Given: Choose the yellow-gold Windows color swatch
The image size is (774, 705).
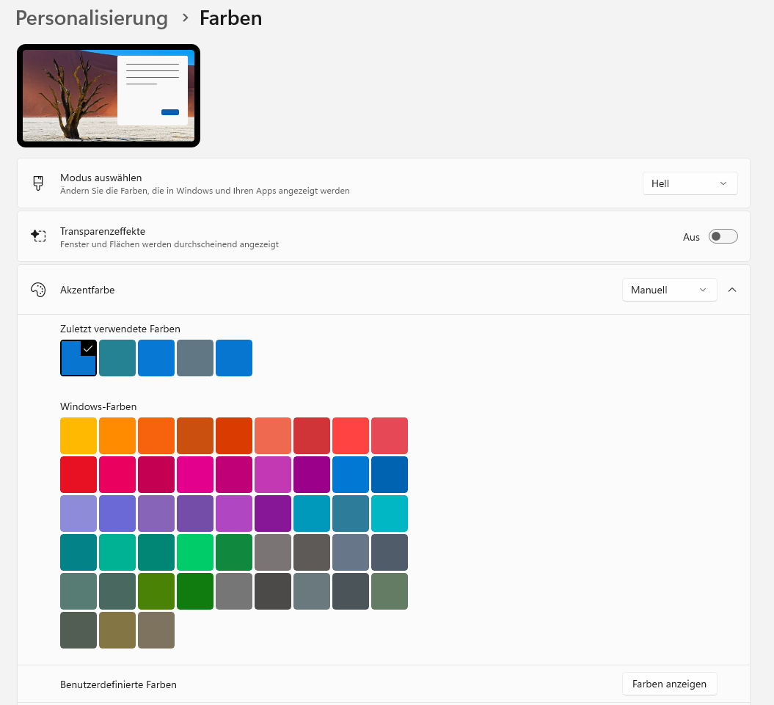Looking at the screenshot, I should (79, 436).
